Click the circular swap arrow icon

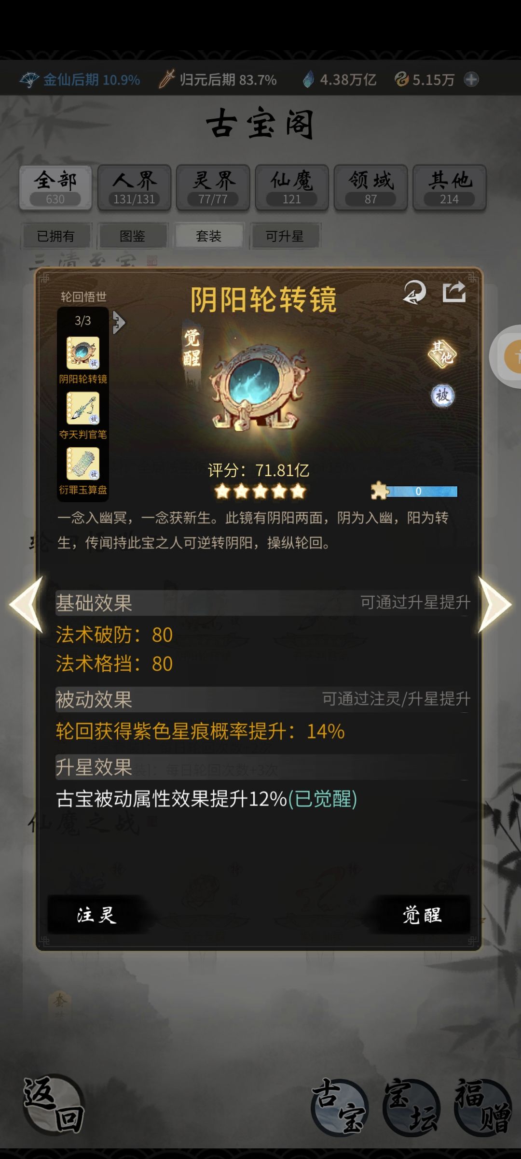(415, 292)
